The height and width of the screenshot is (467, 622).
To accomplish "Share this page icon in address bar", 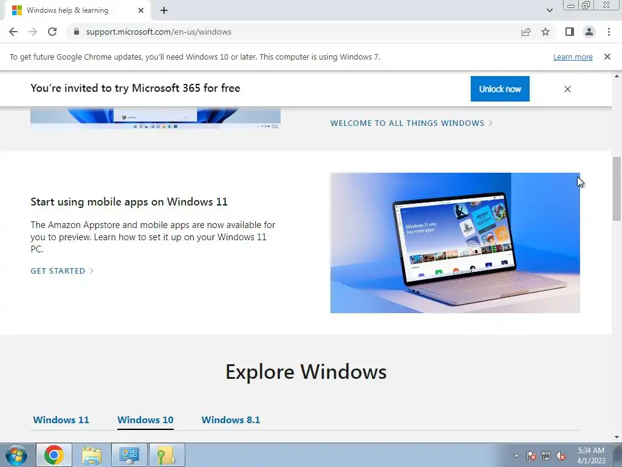I will tap(526, 32).
